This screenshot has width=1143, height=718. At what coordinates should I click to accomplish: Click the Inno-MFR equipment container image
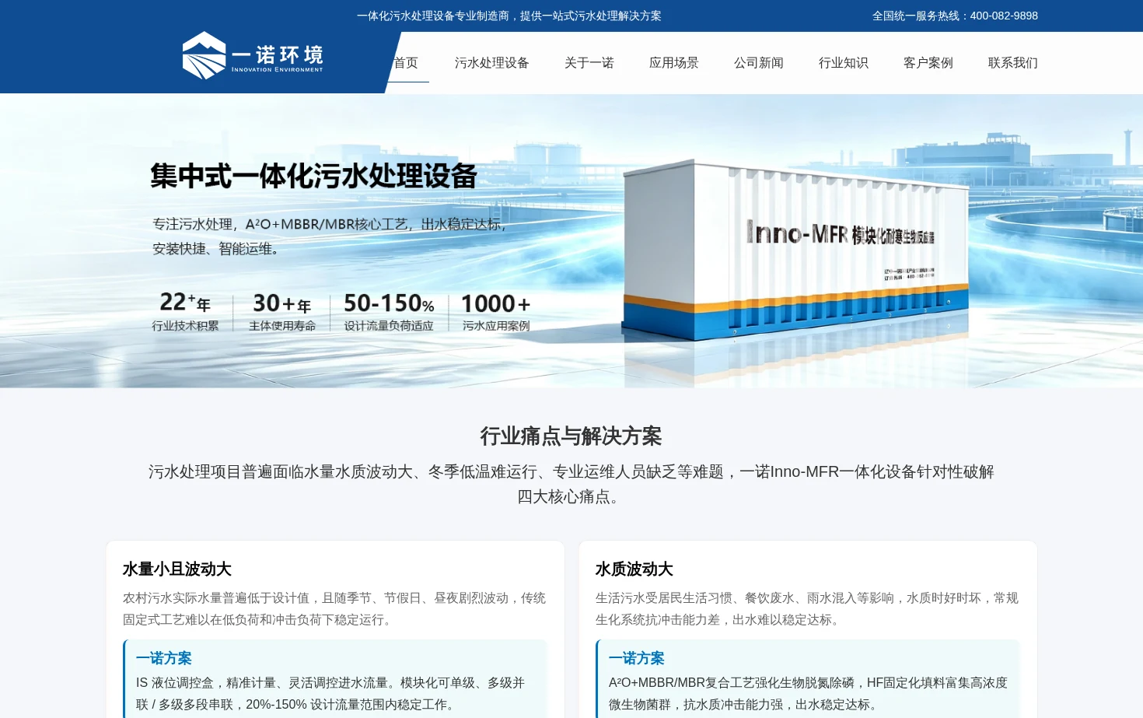[795, 250]
